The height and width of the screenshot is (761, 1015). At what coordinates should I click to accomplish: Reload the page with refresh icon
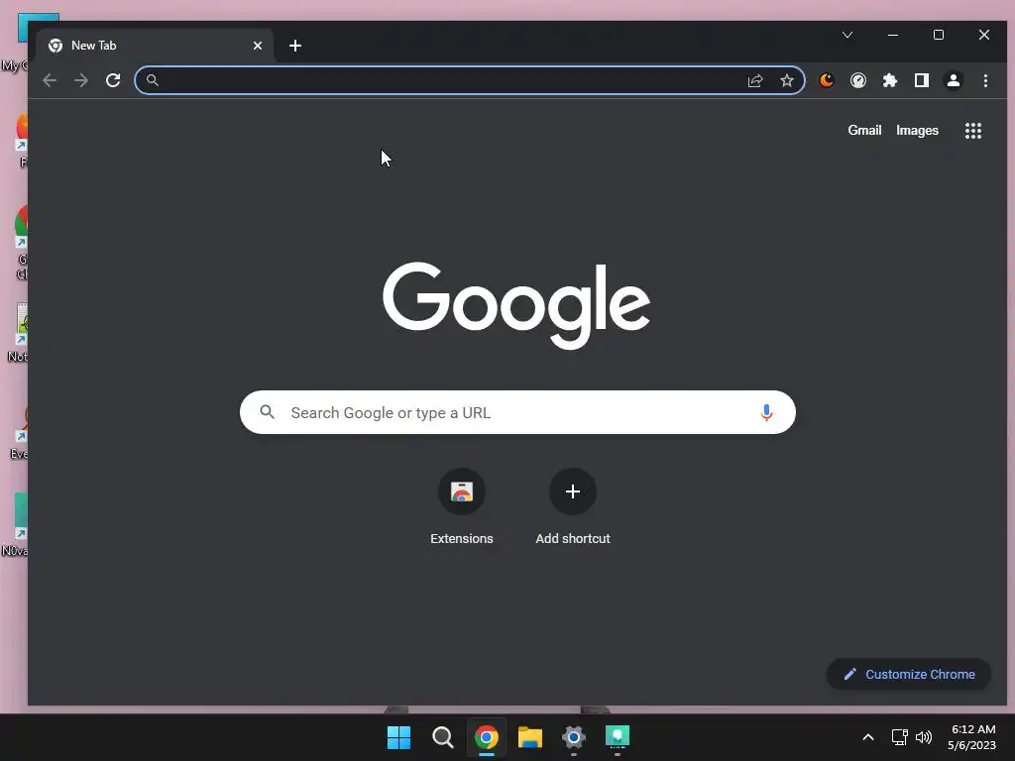[113, 80]
